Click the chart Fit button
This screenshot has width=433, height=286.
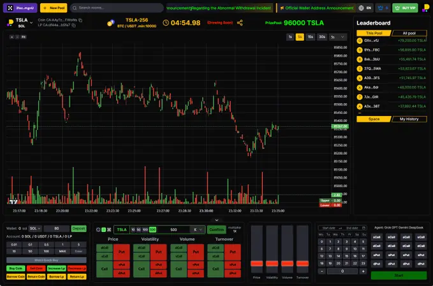point(24,37)
